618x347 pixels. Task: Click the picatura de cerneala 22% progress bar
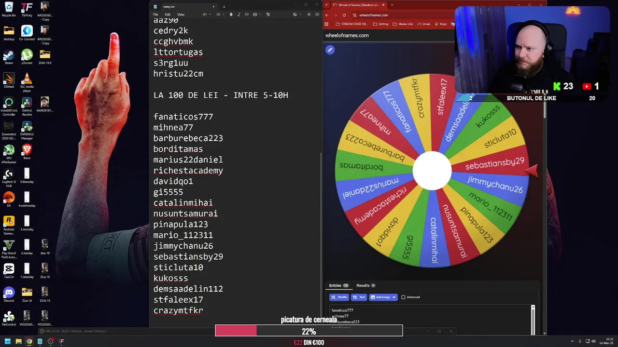tap(309, 331)
